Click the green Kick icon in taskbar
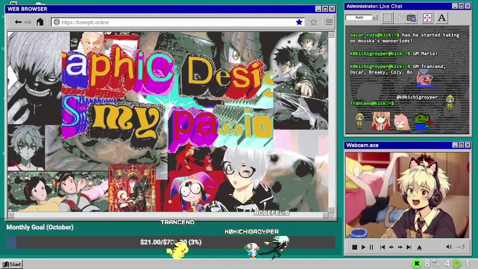478x269 pixels. (x=417, y=264)
